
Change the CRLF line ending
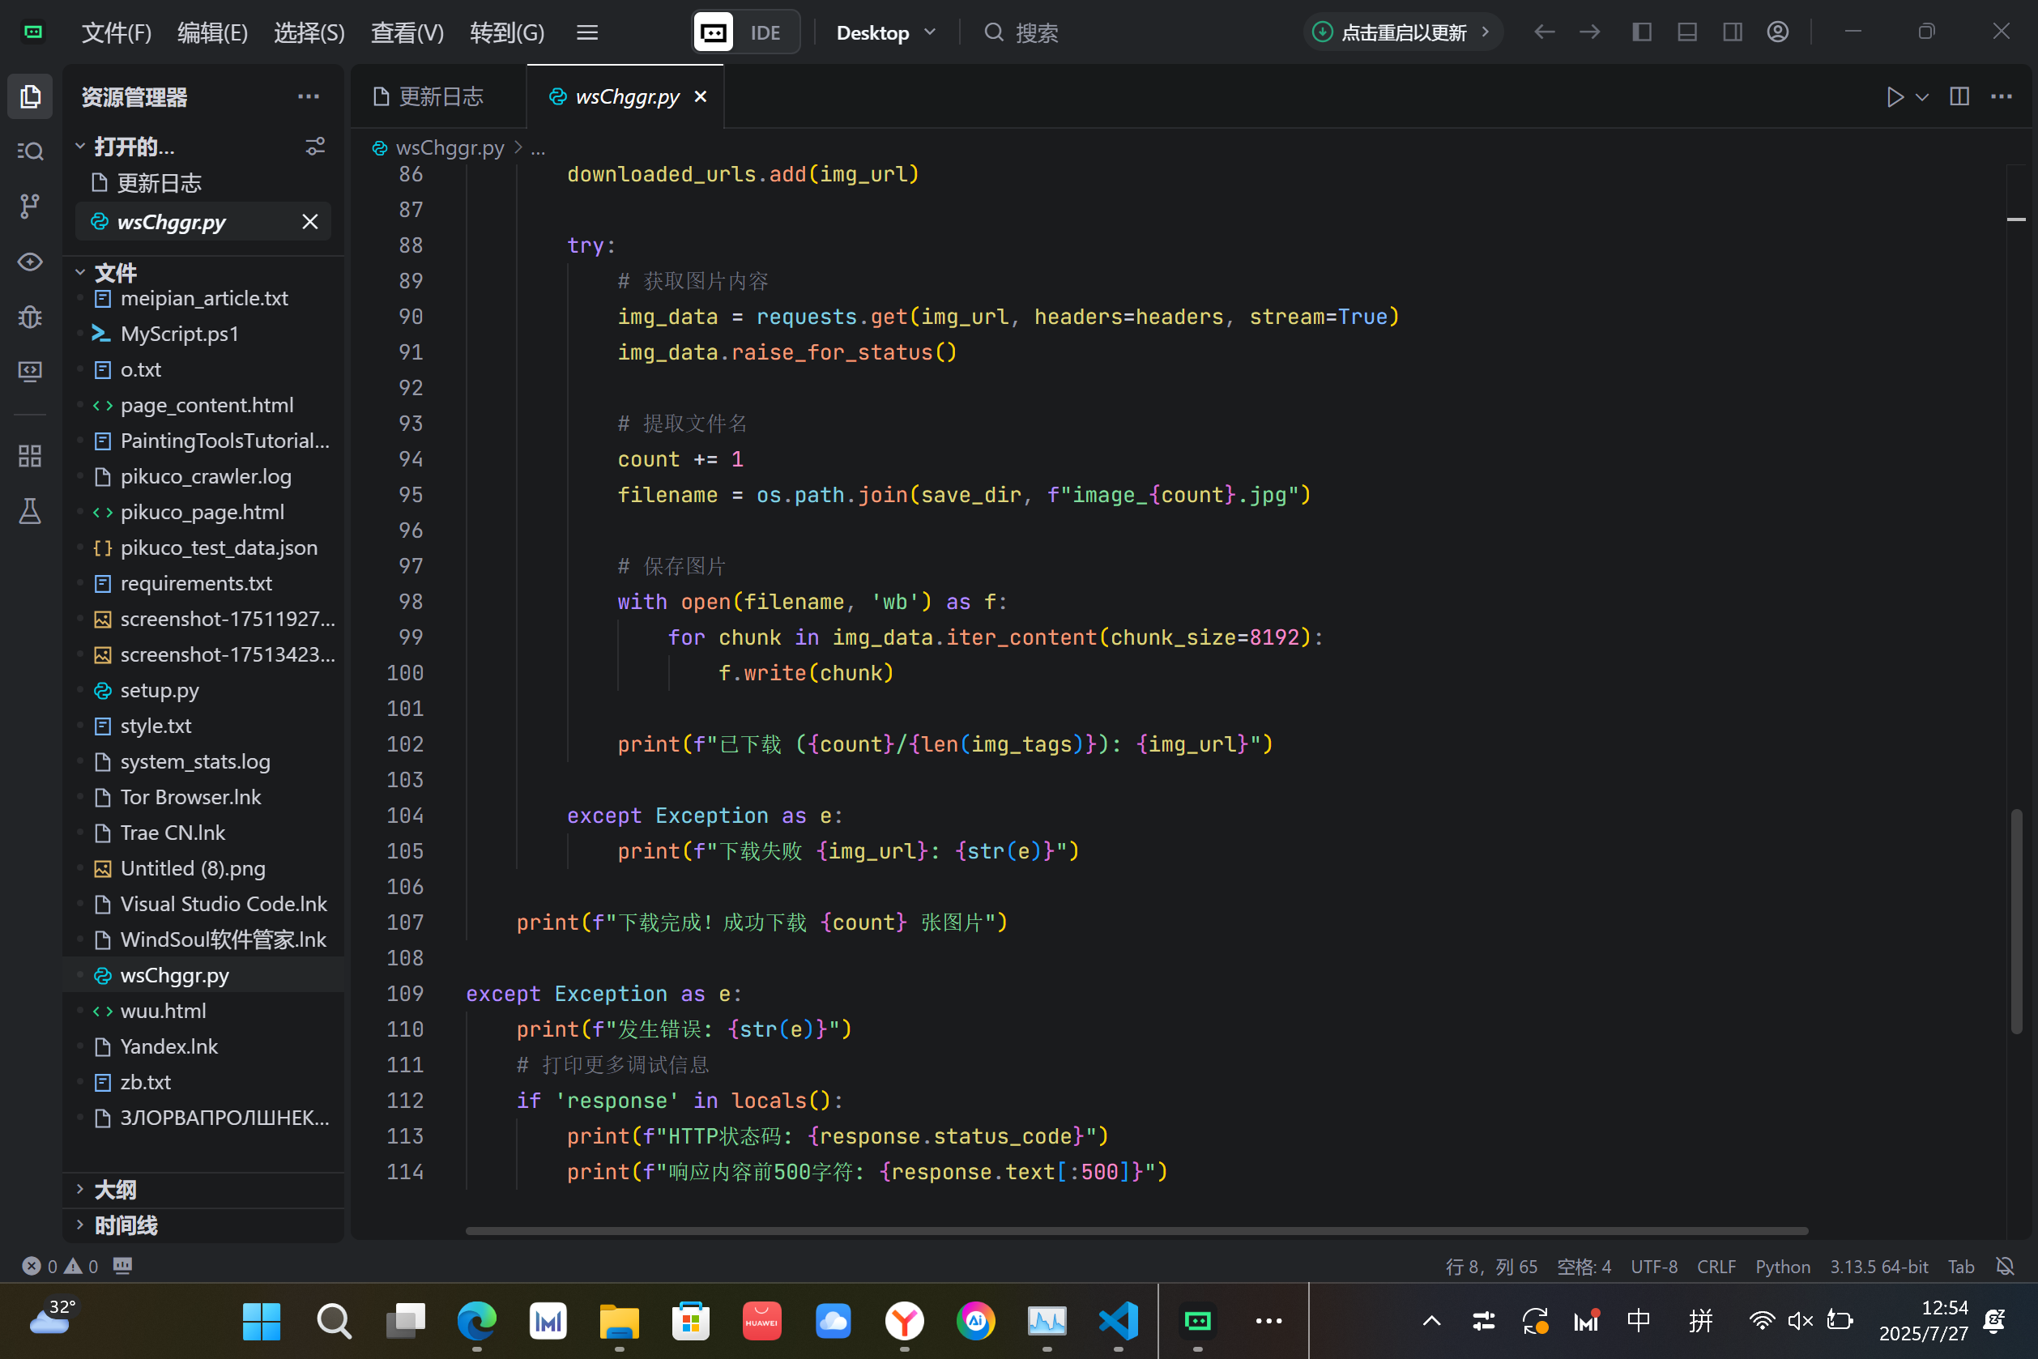1716,1266
